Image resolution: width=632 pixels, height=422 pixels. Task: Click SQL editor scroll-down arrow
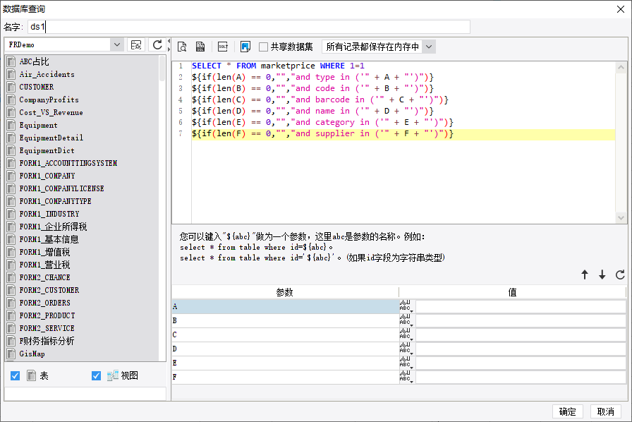[621, 218]
